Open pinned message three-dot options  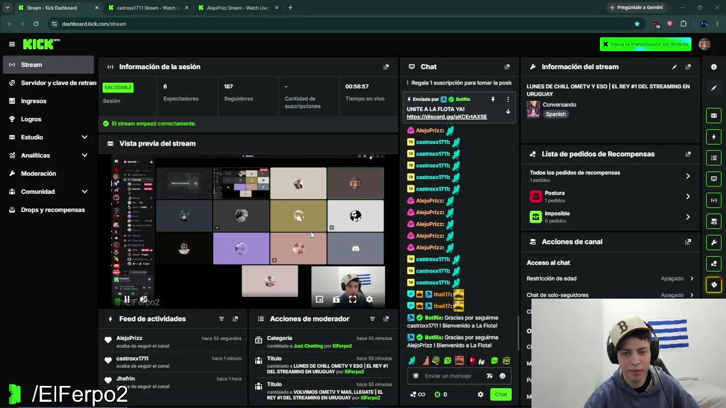click(x=508, y=99)
